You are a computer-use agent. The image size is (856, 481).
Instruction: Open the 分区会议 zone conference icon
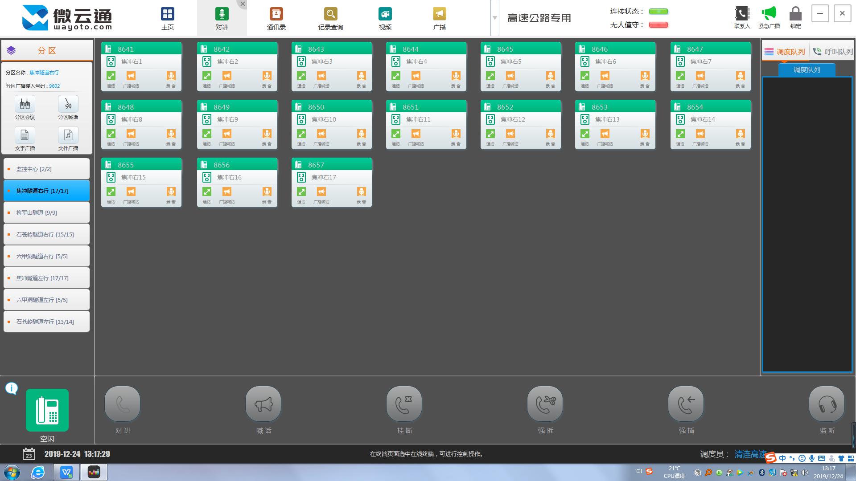click(x=25, y=104)
